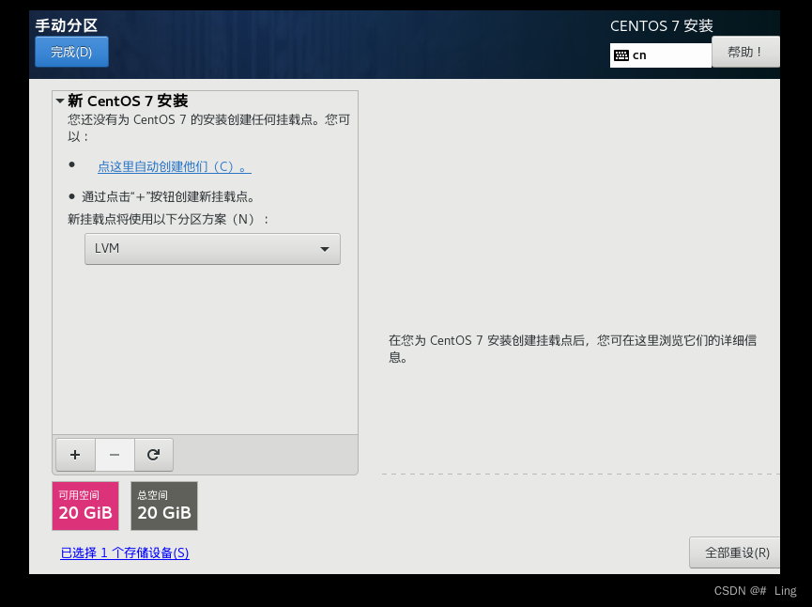812x607 pixels.
Task: Open the LVM partition scheme dropdown
Action: [x=212, y=249]
